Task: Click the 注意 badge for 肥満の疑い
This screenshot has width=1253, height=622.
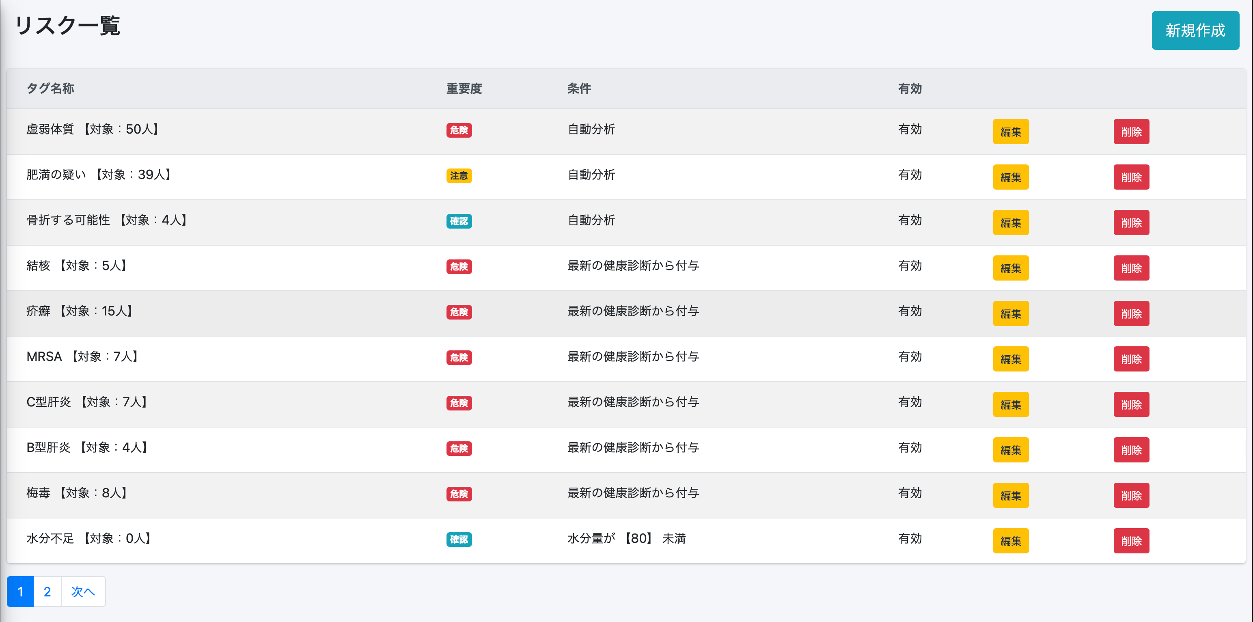Action: tap(459, 176)
